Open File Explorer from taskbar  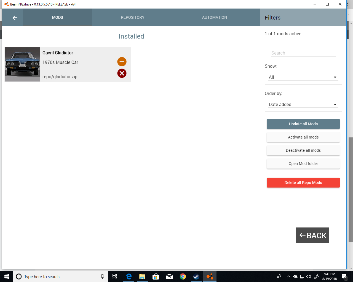click(x=142, y=276)
